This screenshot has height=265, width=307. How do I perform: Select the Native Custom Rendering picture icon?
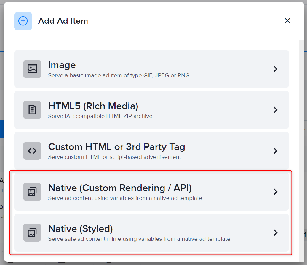[32, 192]
